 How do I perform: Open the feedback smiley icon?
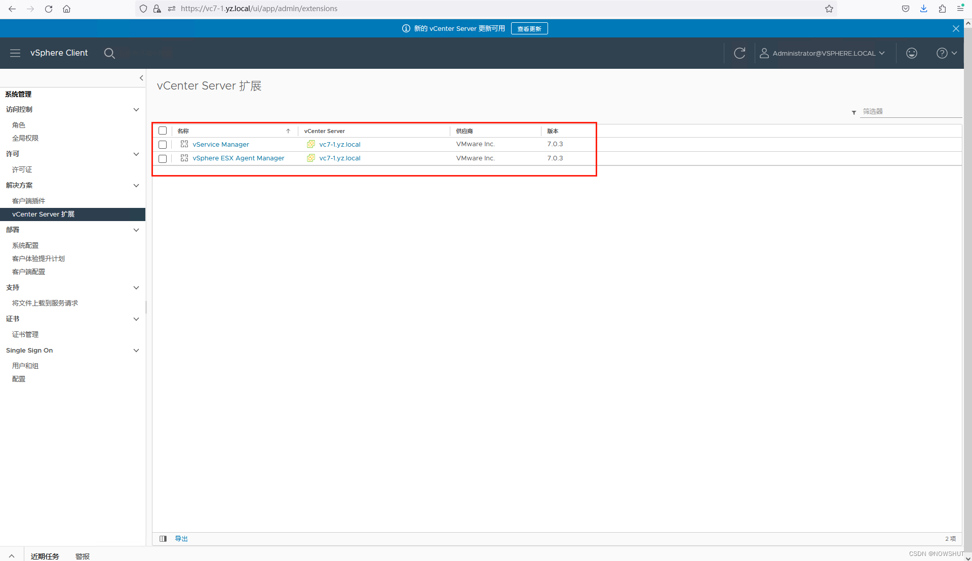[x=912, y=53]
